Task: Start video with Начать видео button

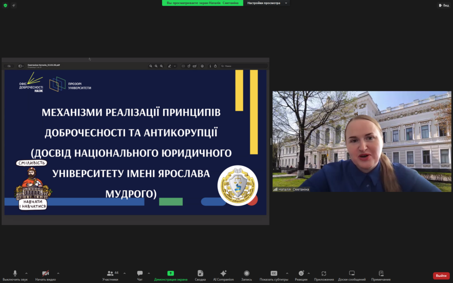Action: 45,274
